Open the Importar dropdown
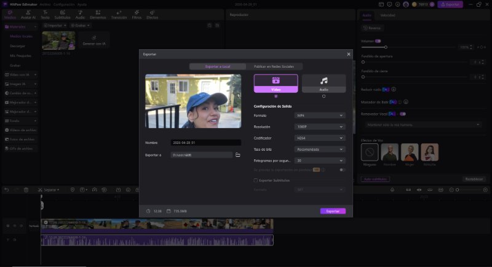 [x=55, y=25]
